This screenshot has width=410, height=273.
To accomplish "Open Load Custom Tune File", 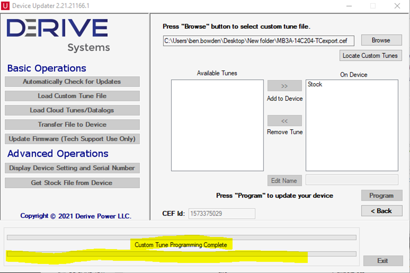I will pyautogui.click(x=72, y=96).
